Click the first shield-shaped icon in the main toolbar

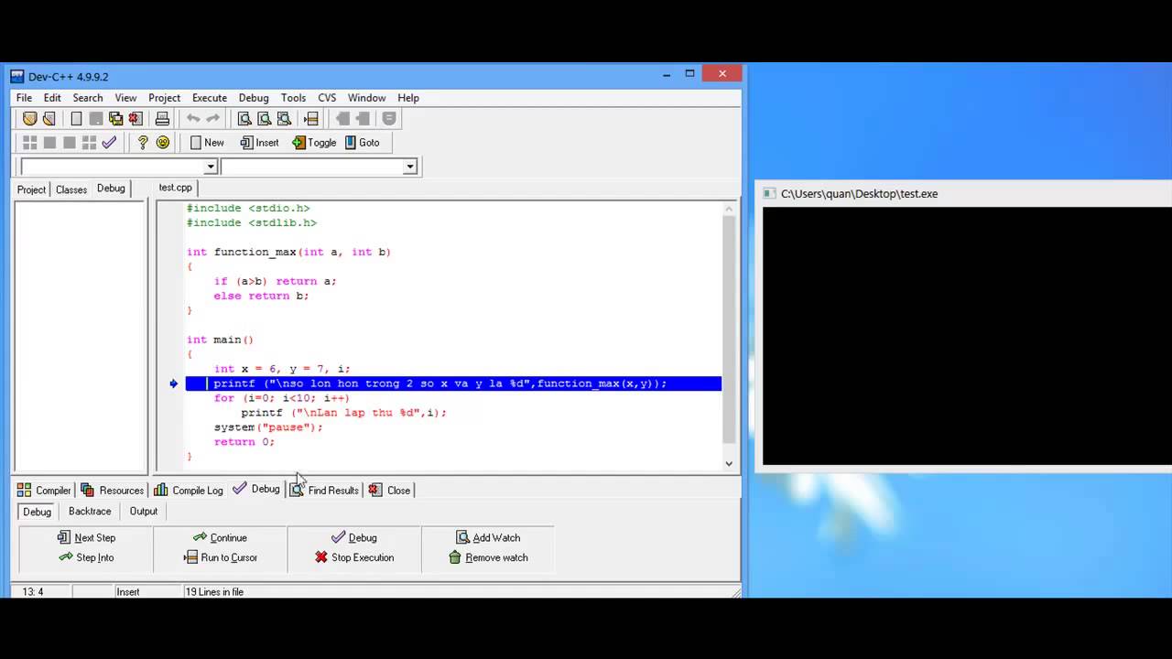click(30, 118)
